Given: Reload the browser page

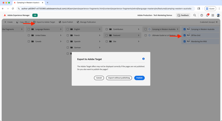Looking at the screenshot, I should click(x=13, y=9).
